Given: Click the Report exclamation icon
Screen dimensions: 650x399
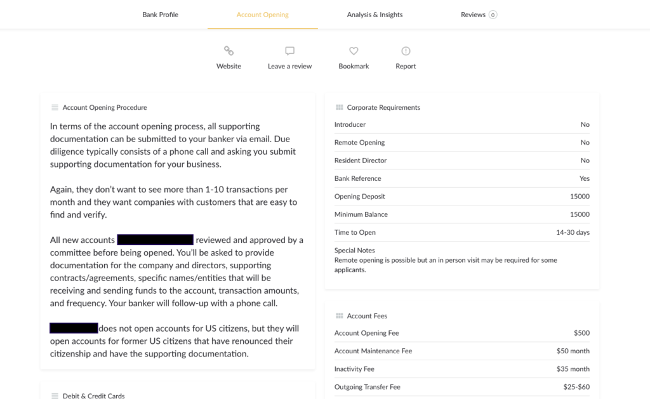Looking at the screenshot, I should tap(405, 51).
